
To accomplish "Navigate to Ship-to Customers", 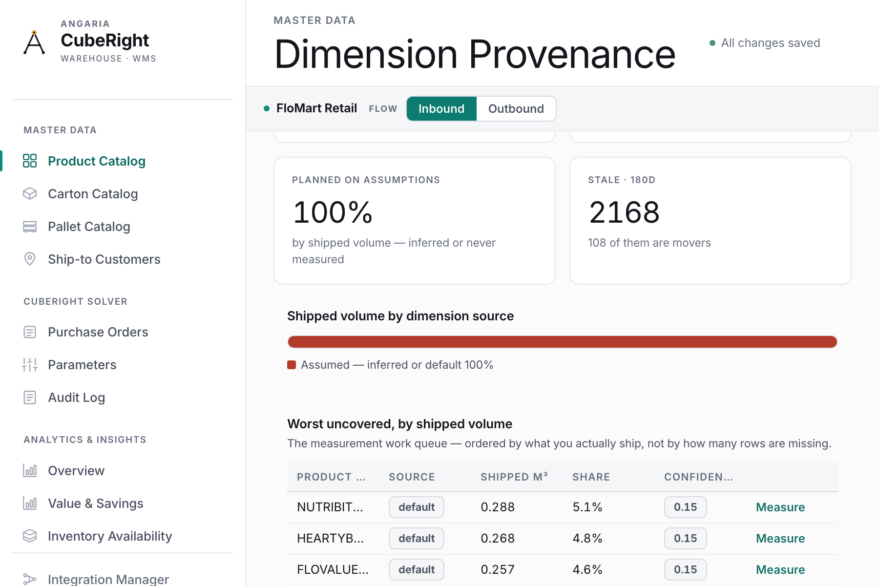I will click(104, 259).
